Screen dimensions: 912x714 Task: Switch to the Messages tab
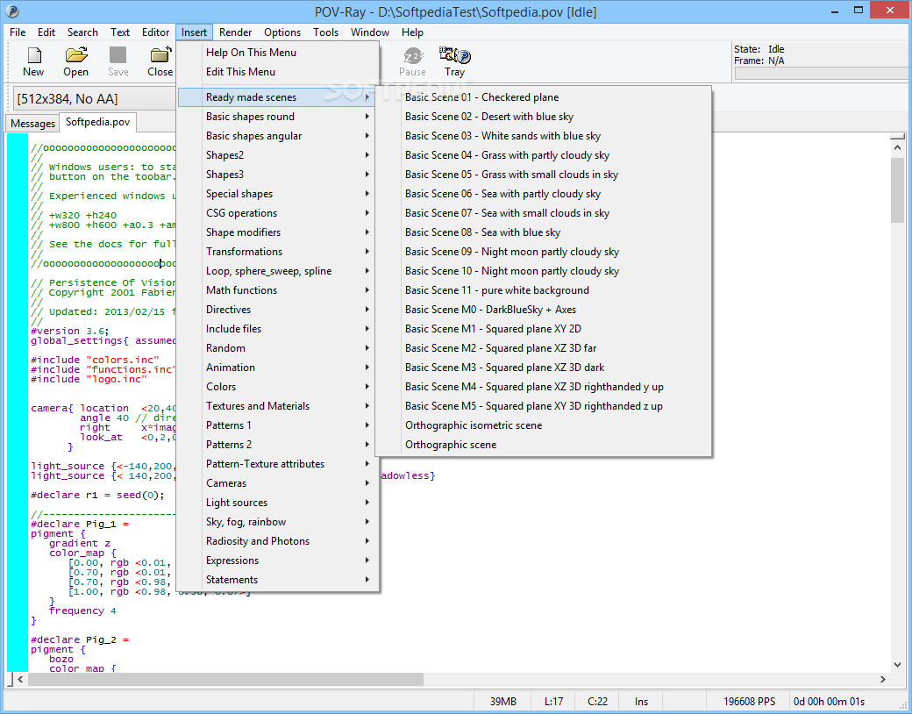(x=32, y=124)
